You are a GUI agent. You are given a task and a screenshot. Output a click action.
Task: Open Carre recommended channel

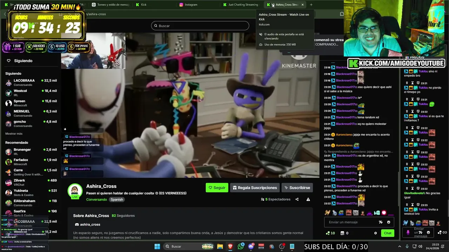coord(31,172)
